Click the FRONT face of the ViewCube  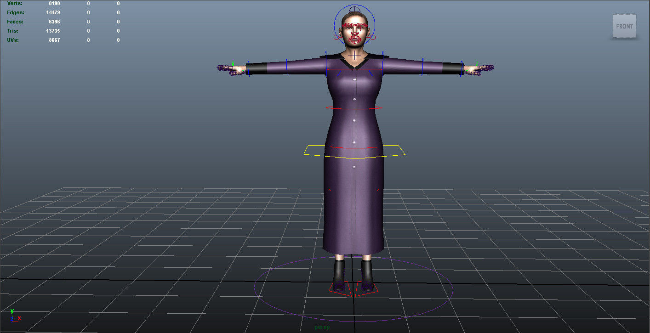[x=624, y=26]
